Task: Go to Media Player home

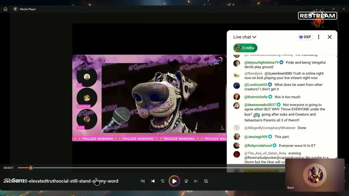Action: (x=5, y=9)
